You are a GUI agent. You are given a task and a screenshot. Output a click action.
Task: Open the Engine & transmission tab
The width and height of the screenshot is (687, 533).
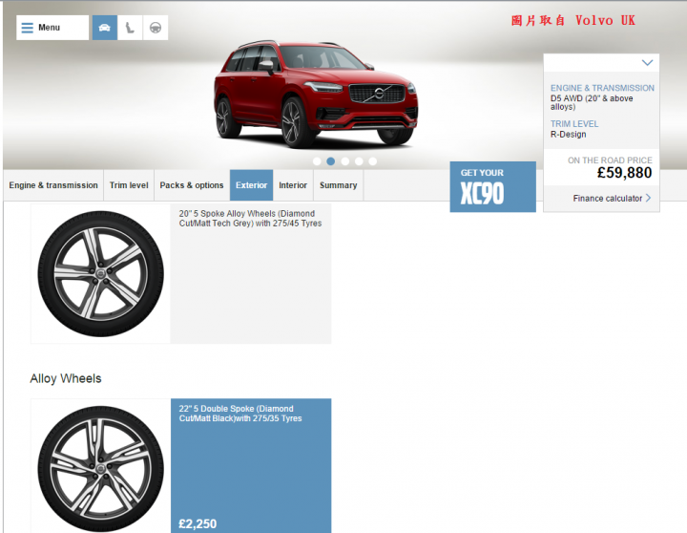(53, 185)
